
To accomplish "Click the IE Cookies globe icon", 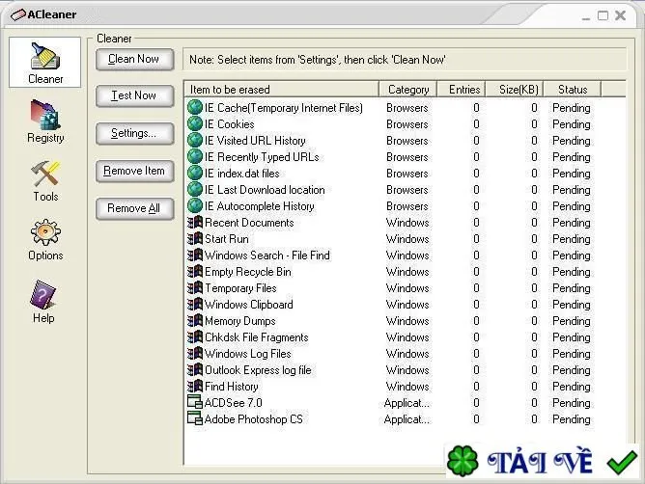I will [195, 123].
